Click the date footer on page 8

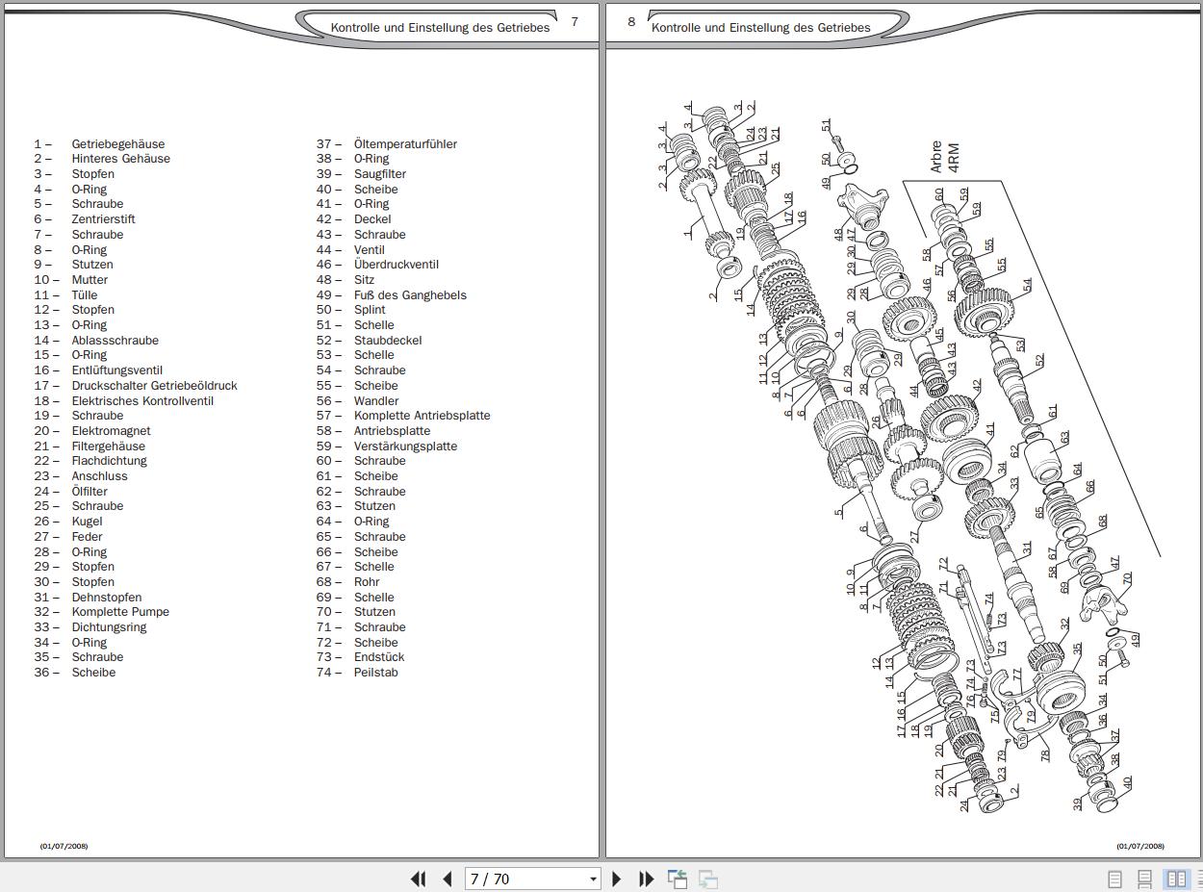(x=1140, y=846)
